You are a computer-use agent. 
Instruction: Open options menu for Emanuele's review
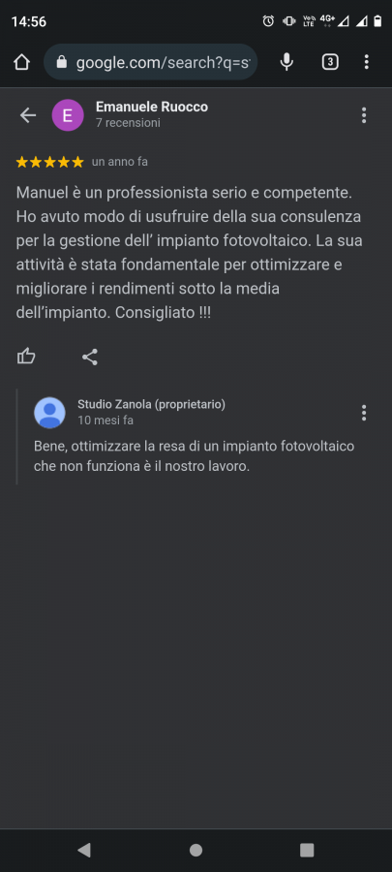[364, 115]
